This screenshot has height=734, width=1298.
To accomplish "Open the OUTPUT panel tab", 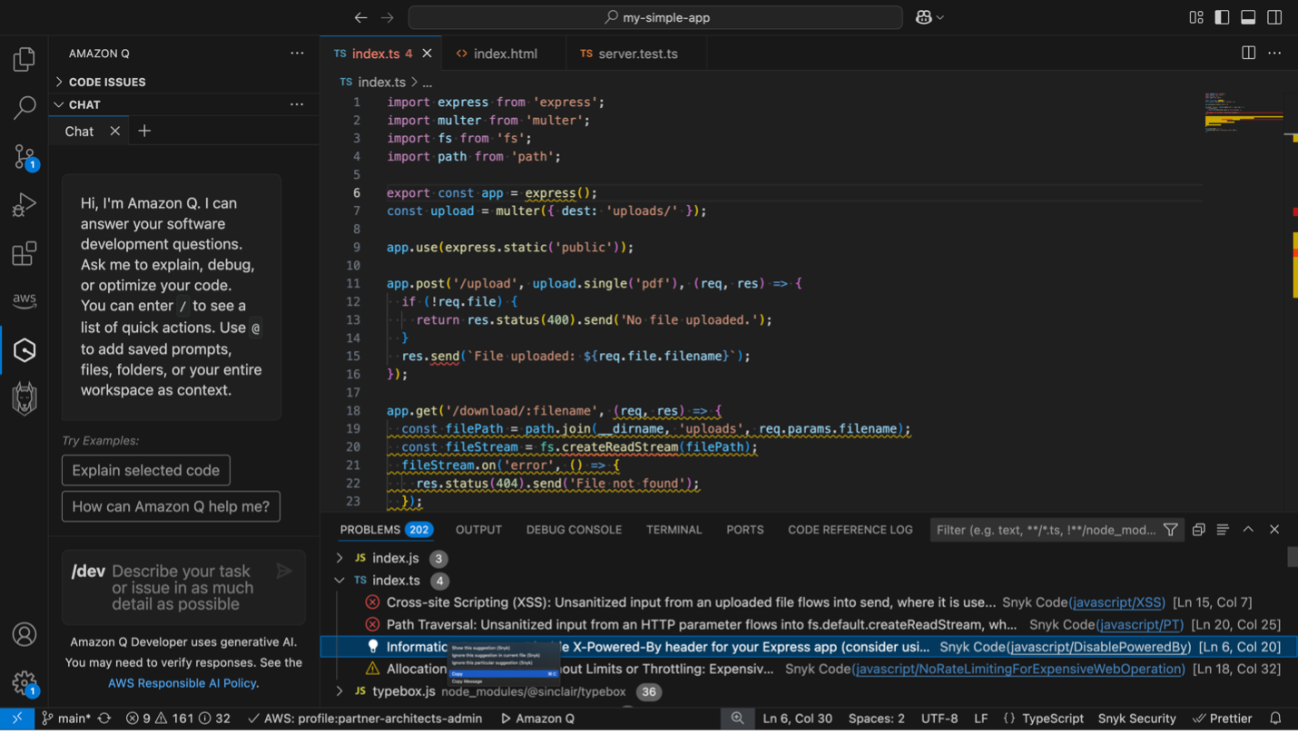I will coord(478,530).
